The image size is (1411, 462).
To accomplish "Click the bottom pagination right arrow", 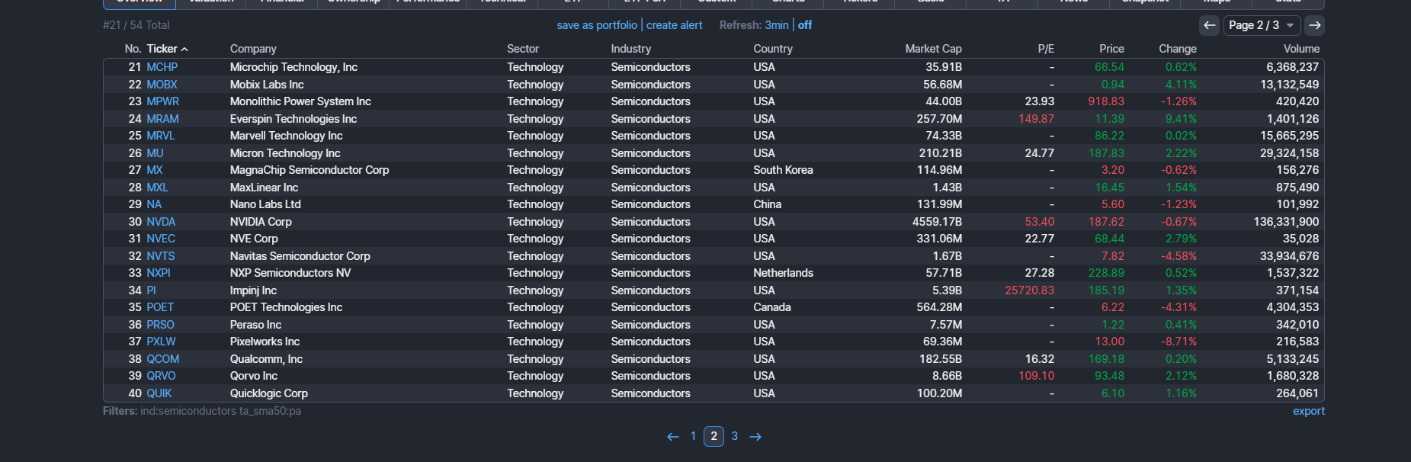I will click(x=755, y=437).
